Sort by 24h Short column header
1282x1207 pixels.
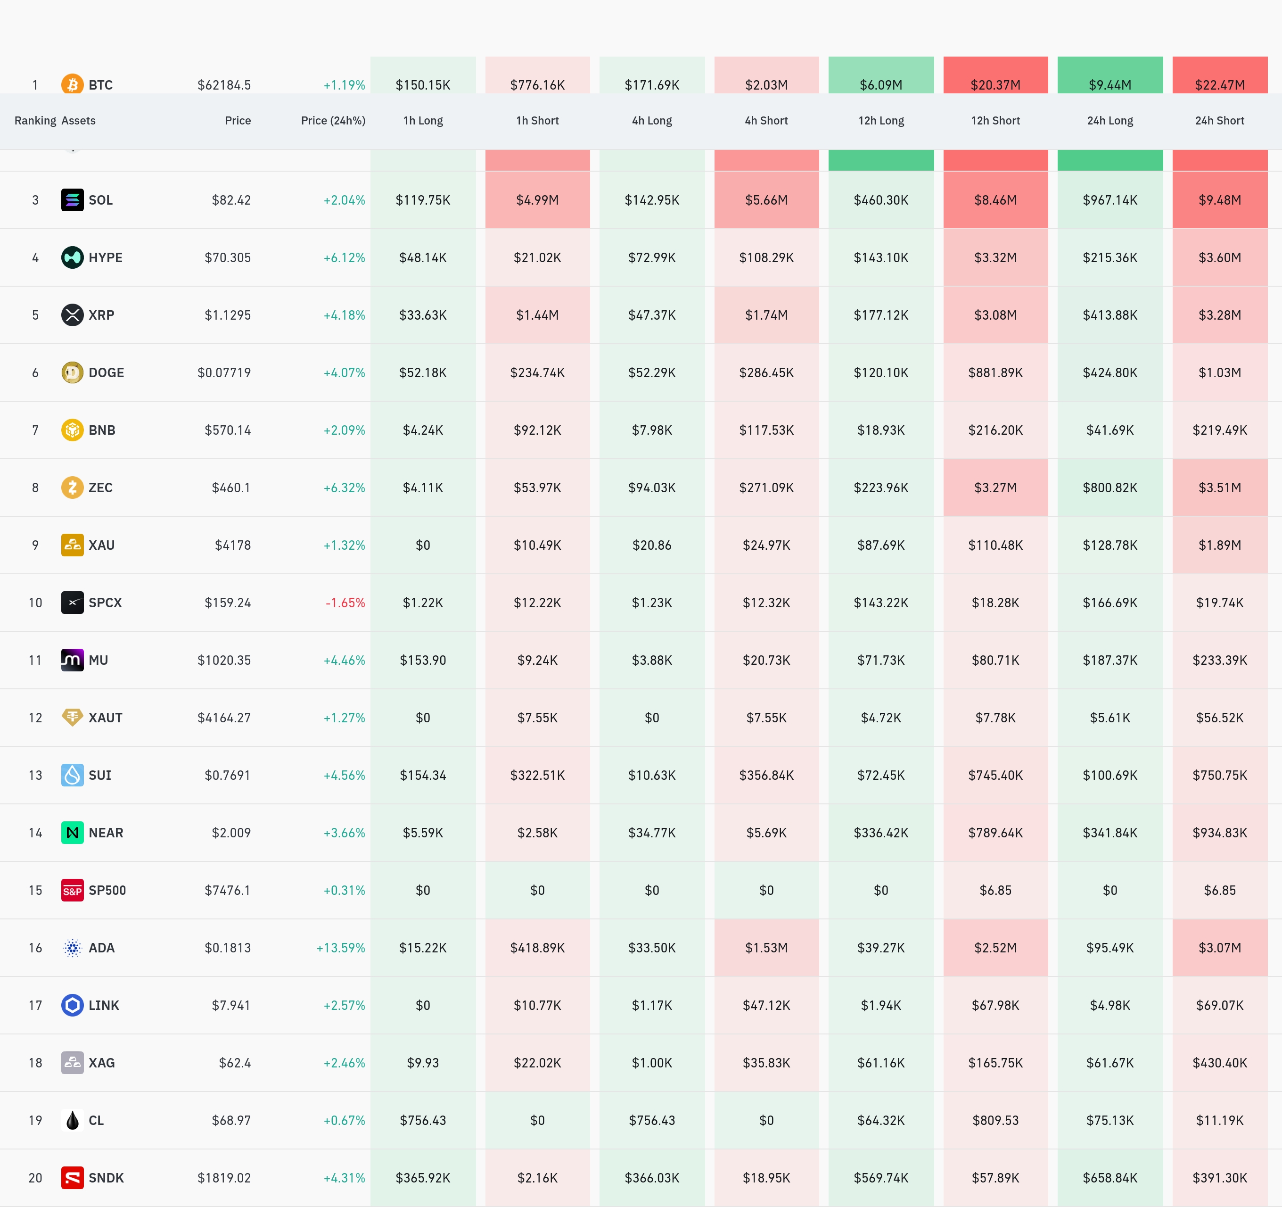pyautogui.click(x=1219, y=121)
